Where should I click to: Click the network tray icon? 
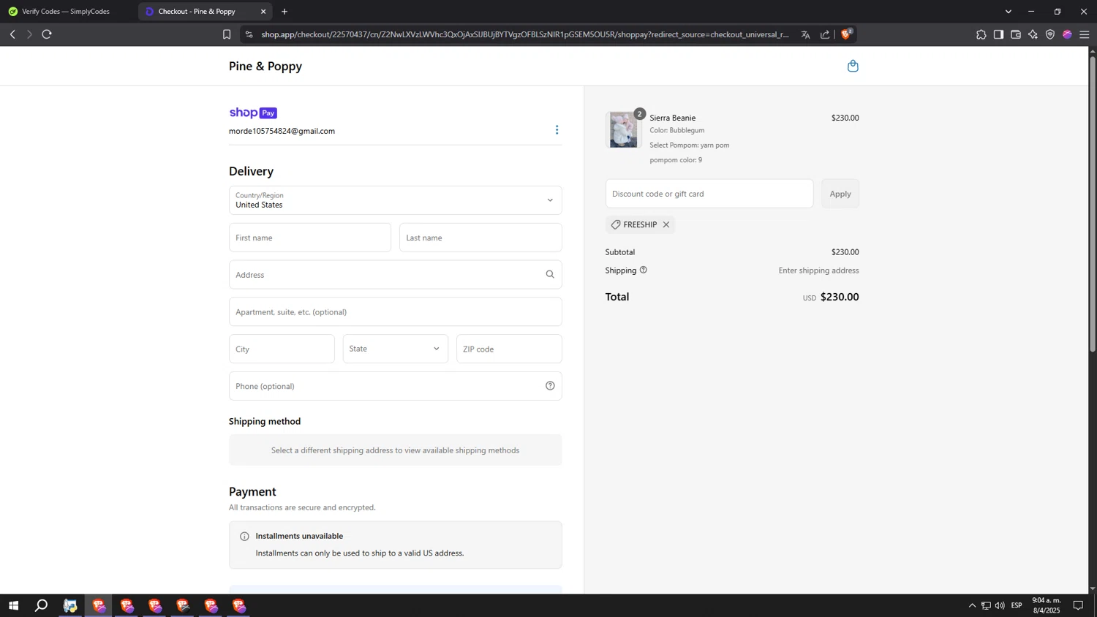(x=986, y=605)
